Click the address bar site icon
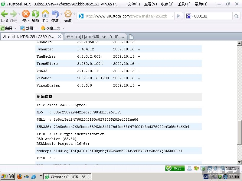The width and height of the screenshot is (242, 181). coord(81,16)
